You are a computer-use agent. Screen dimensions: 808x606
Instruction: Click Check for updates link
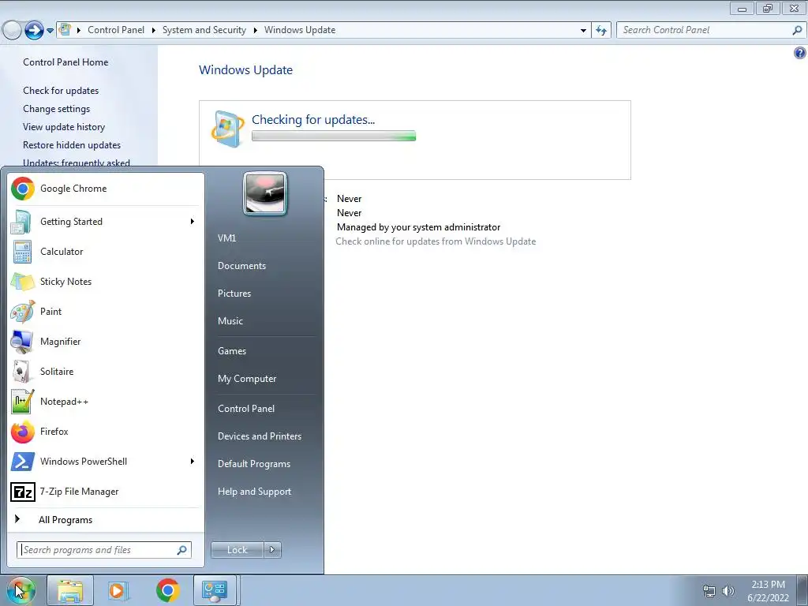[x=61, y=91]
